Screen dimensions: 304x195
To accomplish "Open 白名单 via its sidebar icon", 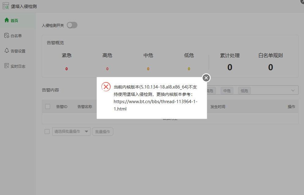I will (x=6, y=36).
